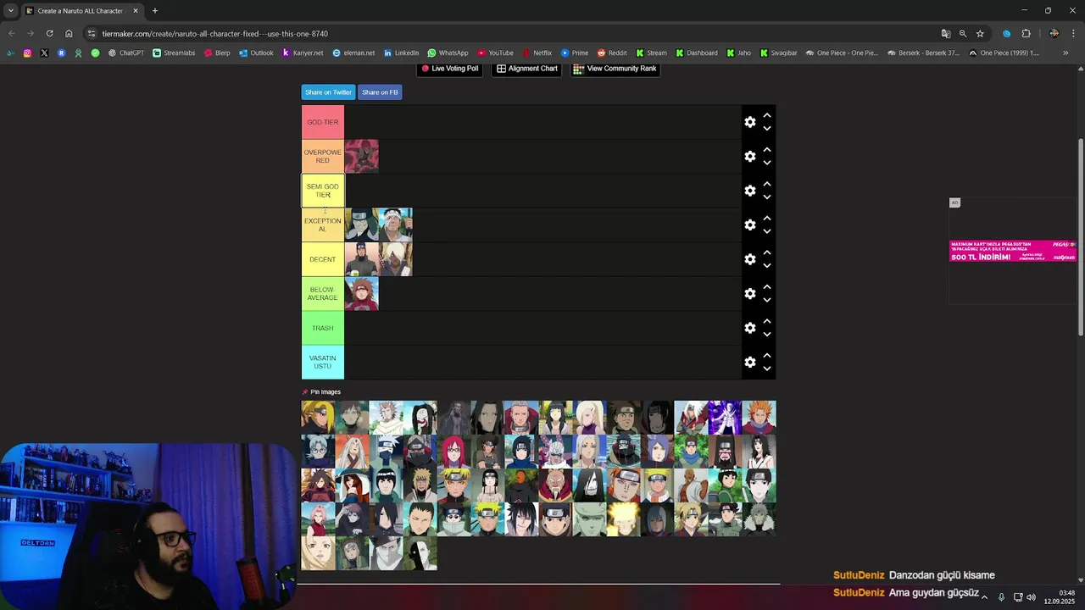
Task: Open the LinkedIn bookmark
Action: pos(401,53)
